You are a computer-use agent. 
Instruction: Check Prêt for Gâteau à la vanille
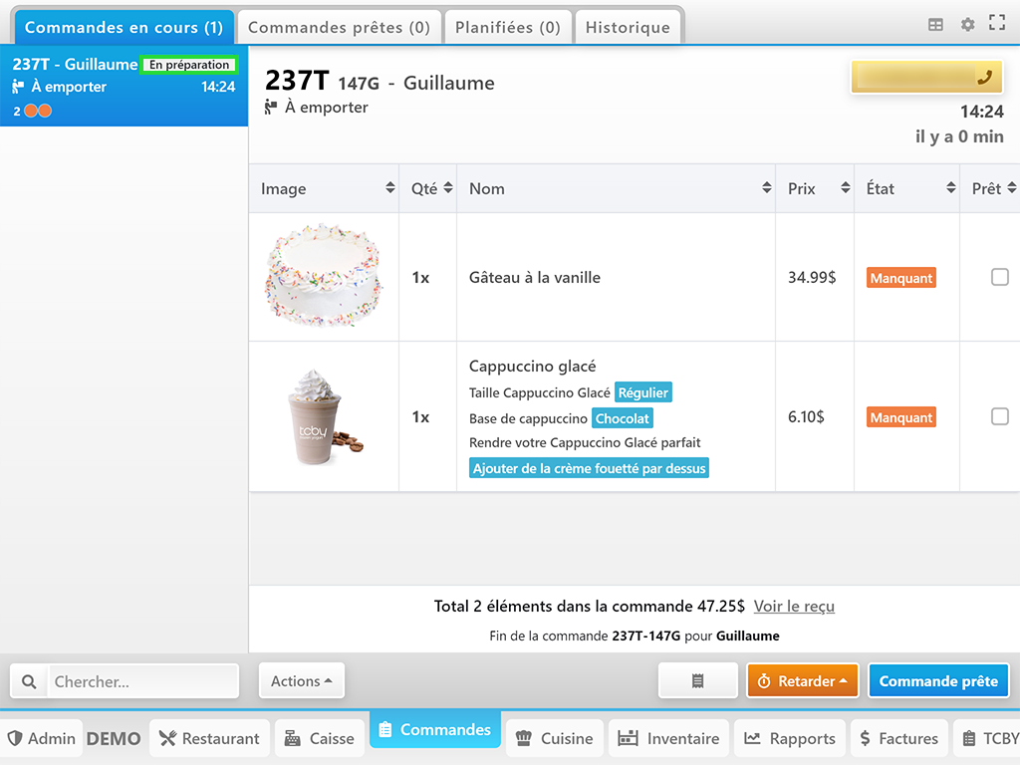click(999, 278)
